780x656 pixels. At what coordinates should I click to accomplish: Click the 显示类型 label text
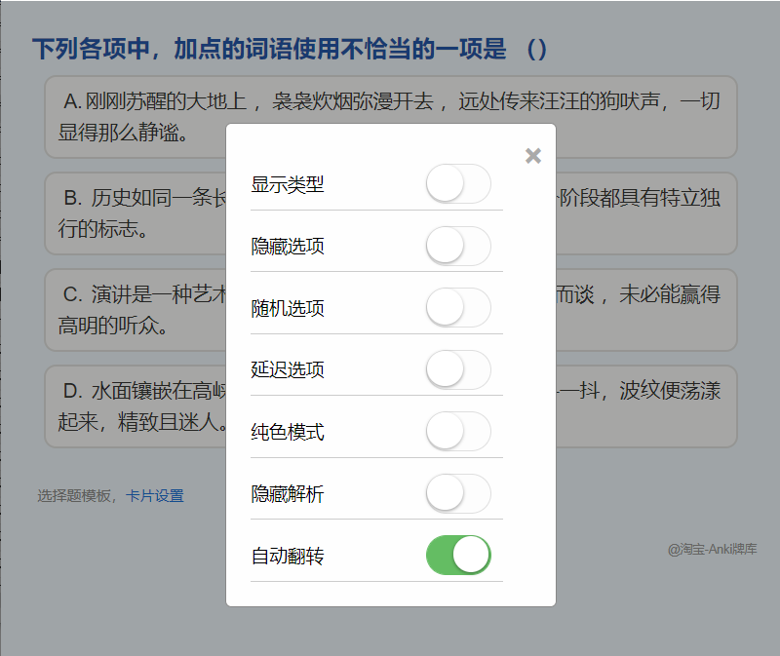tap(288, 184)
